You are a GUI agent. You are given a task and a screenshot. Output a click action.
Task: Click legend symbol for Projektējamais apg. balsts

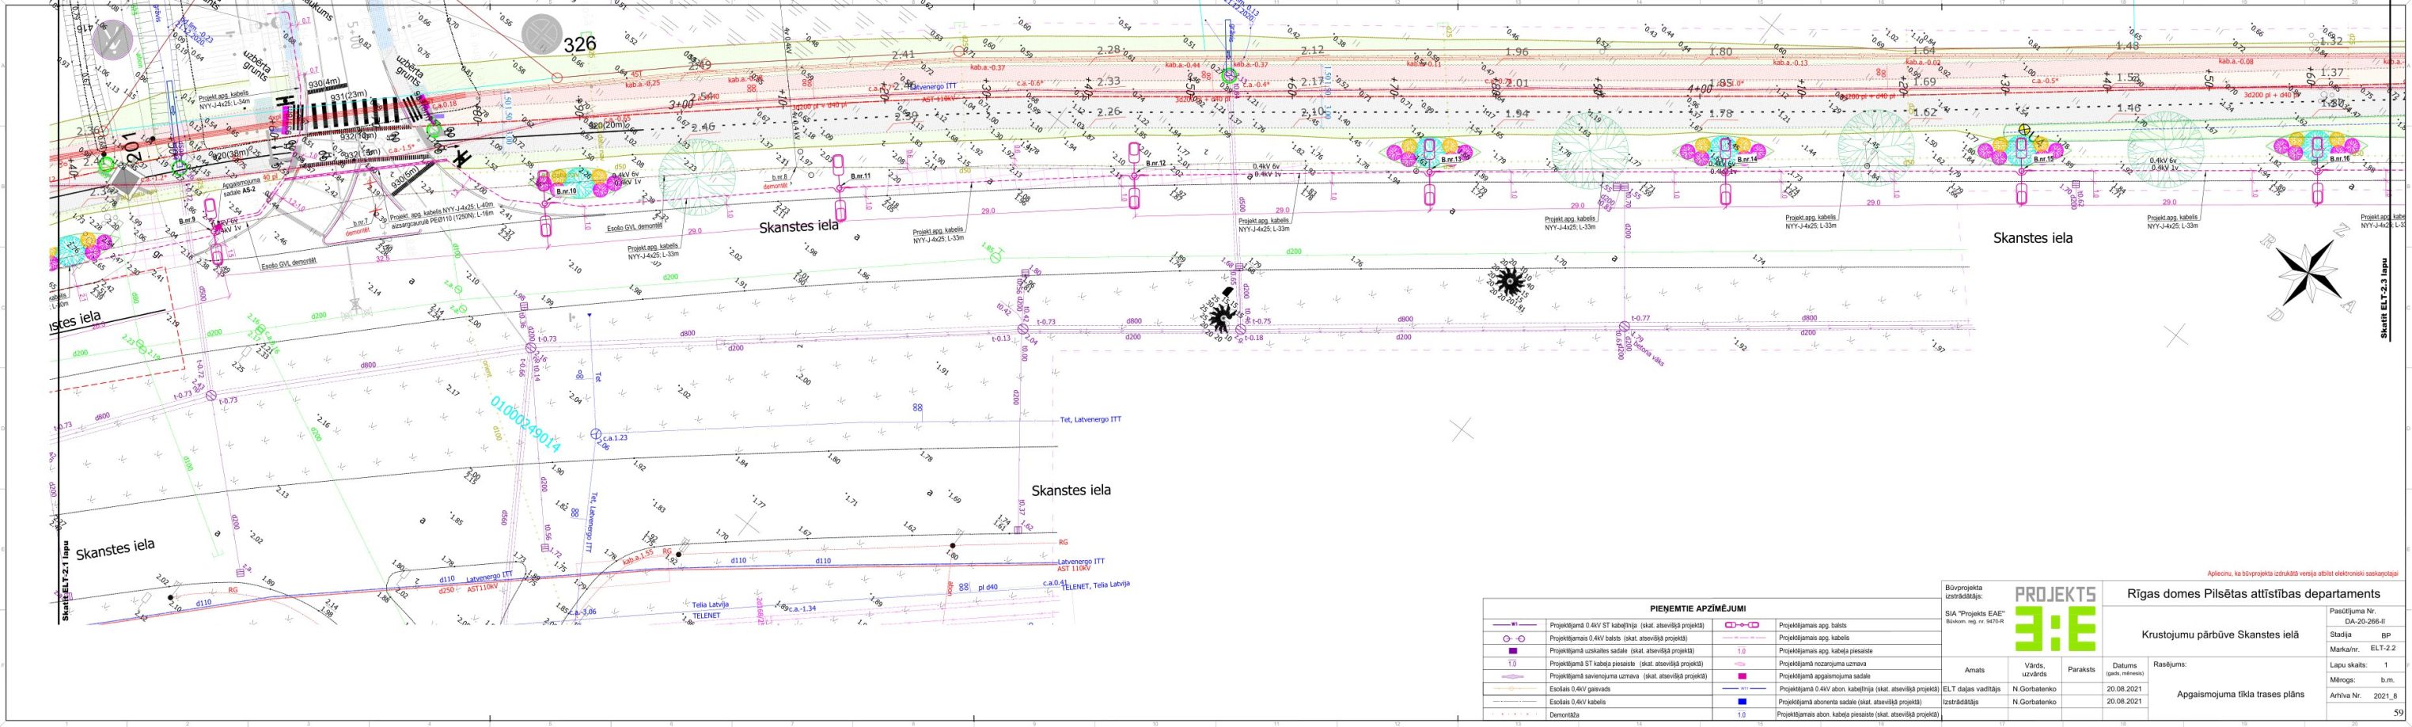[x=1742, y=625]
